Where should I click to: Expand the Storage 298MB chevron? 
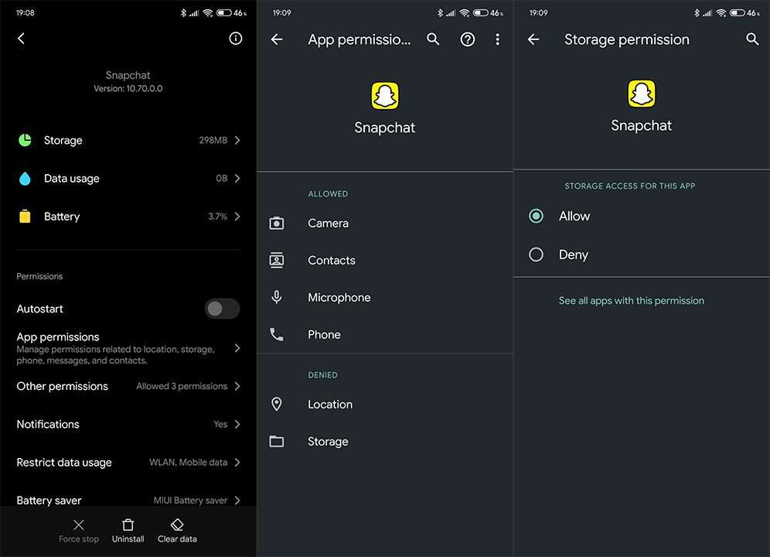[x=237, y=140]
